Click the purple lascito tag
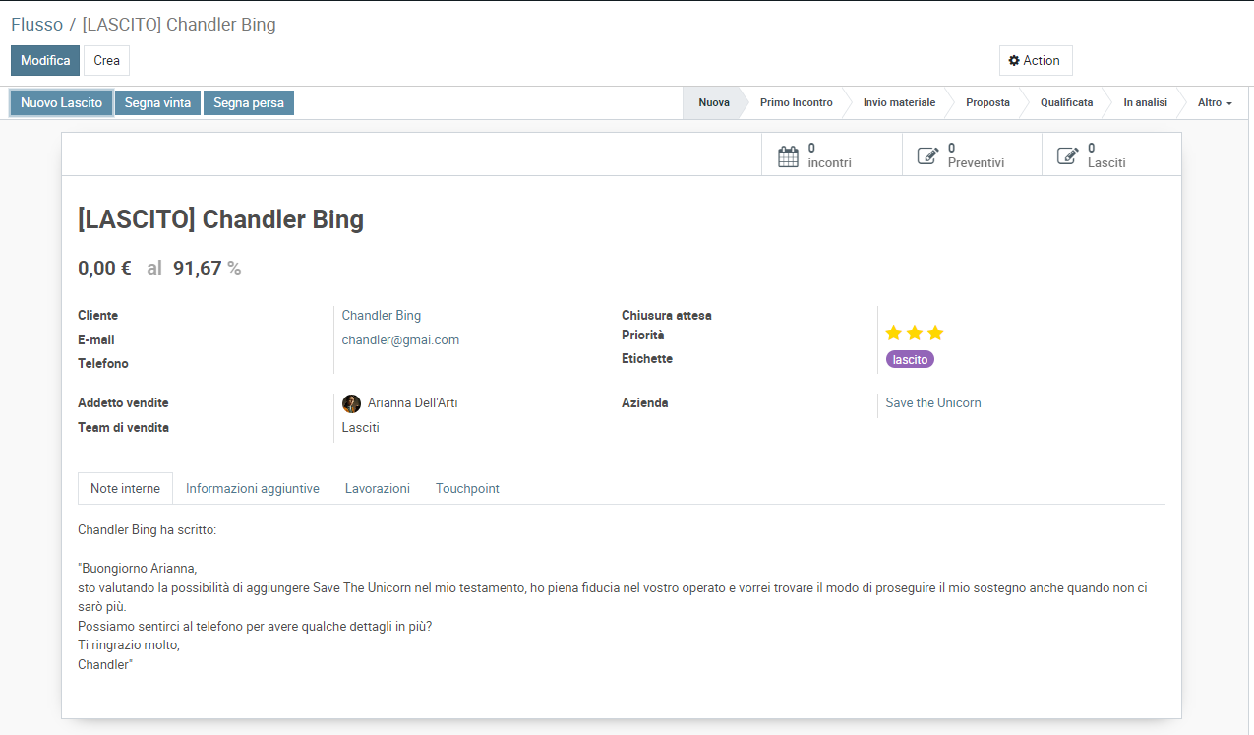The image size is (1254, 735). tap(910, 360)
